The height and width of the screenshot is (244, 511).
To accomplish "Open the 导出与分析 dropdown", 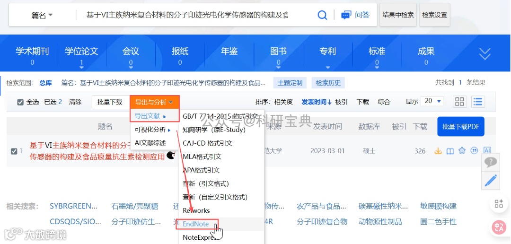I will pyautogui.click(x=154, y=102).
